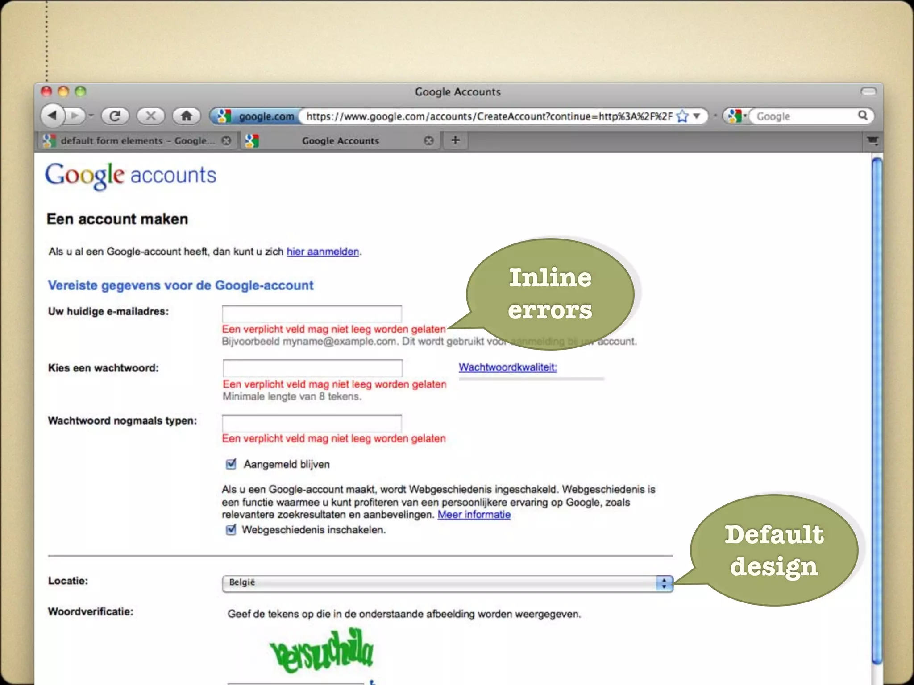This screenshot has height=685, width=914.
Task: Stop page loading with the X toolbar button
Action: coord(151,116)
